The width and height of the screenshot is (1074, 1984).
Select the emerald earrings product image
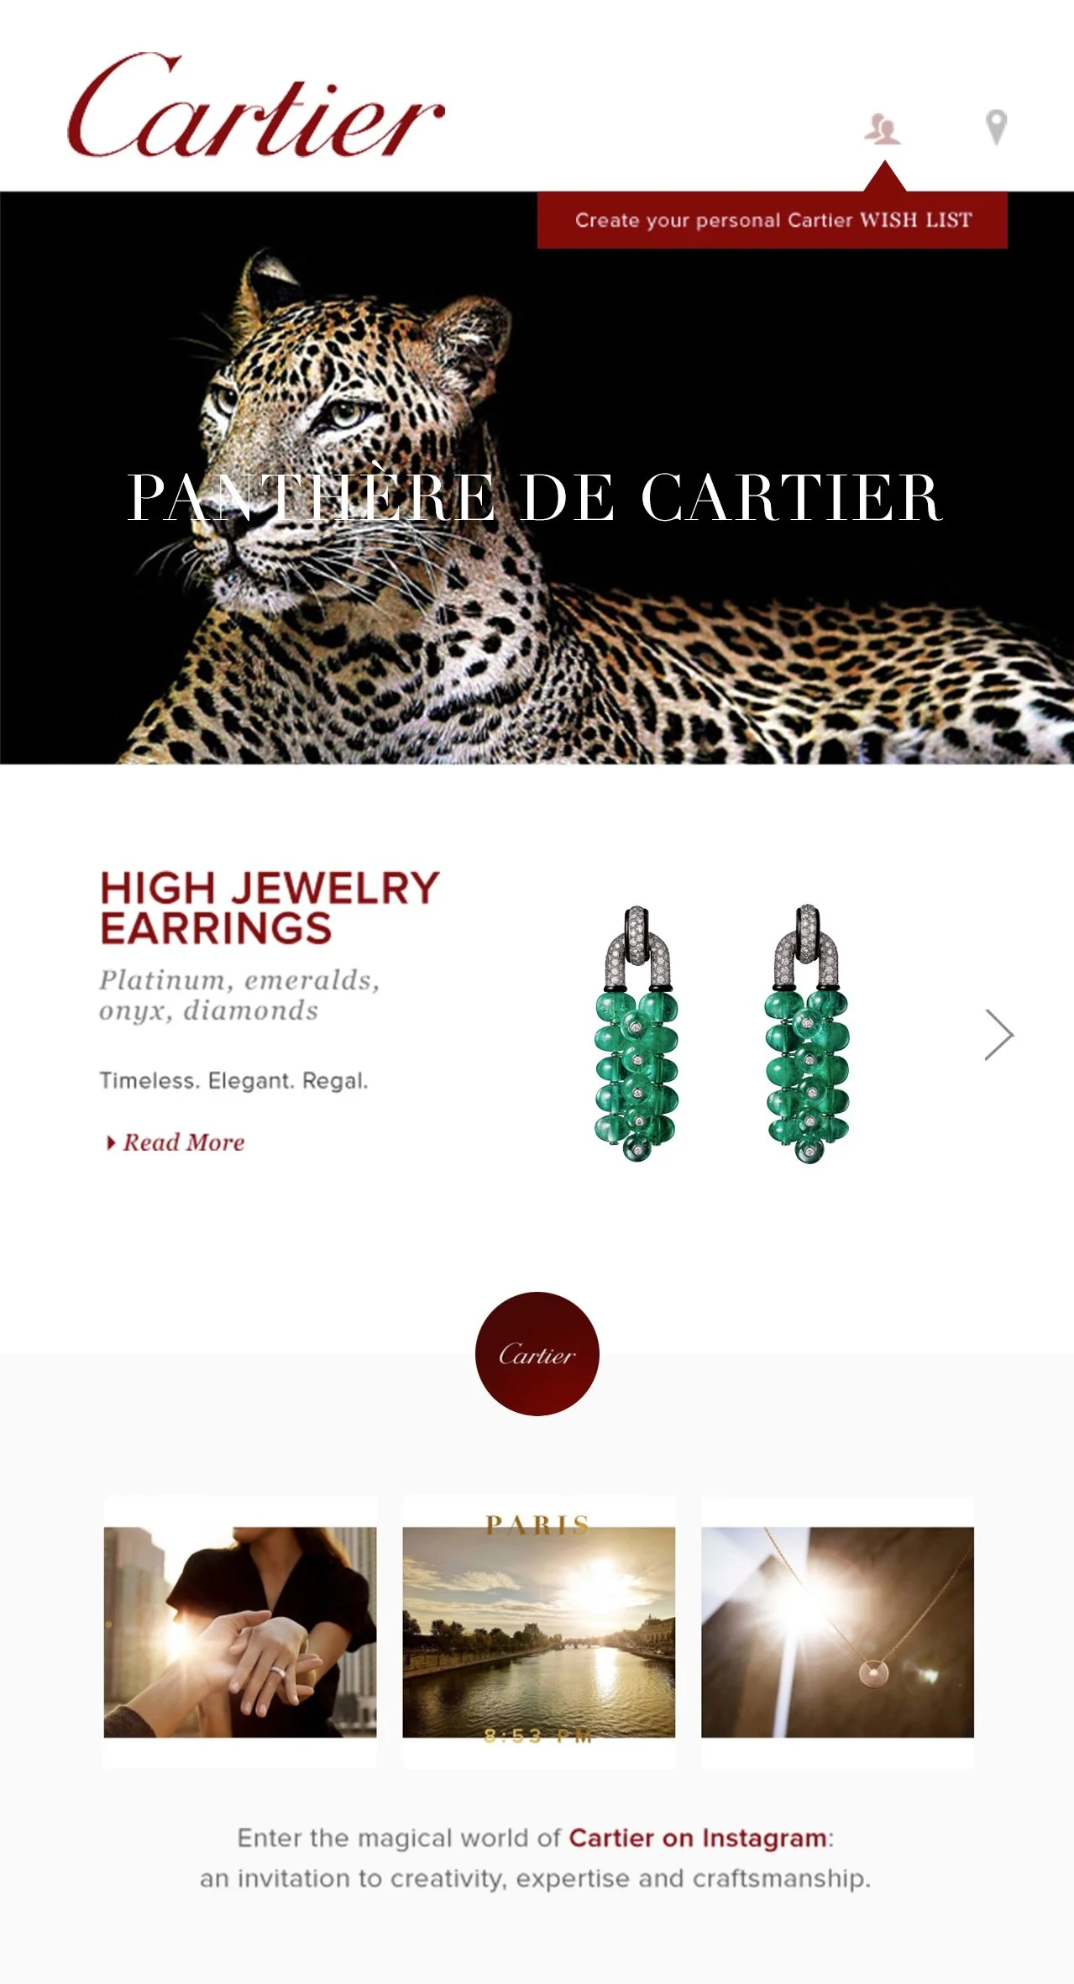click(x=722, y=1034)
